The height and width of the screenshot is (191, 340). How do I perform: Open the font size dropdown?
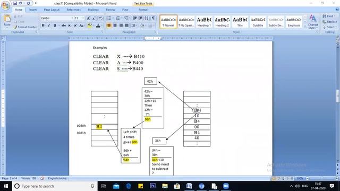coord(83,18)
